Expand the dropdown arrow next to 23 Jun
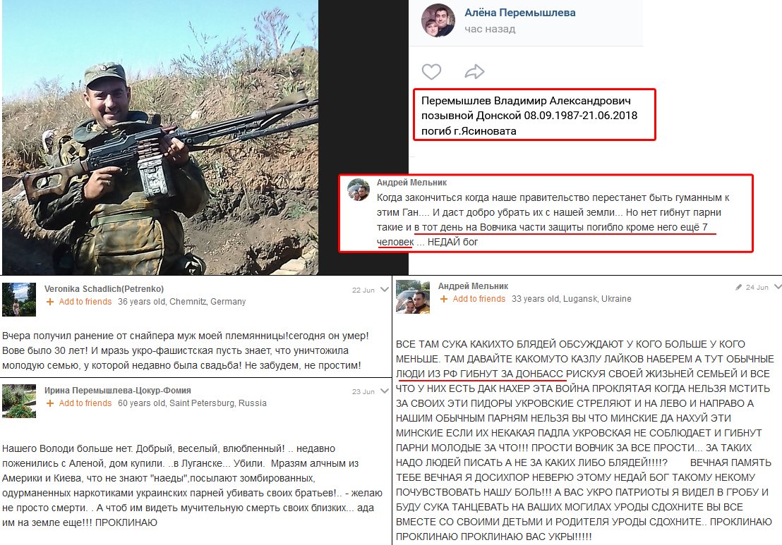 pyautogui.click(x=385, y=391)
